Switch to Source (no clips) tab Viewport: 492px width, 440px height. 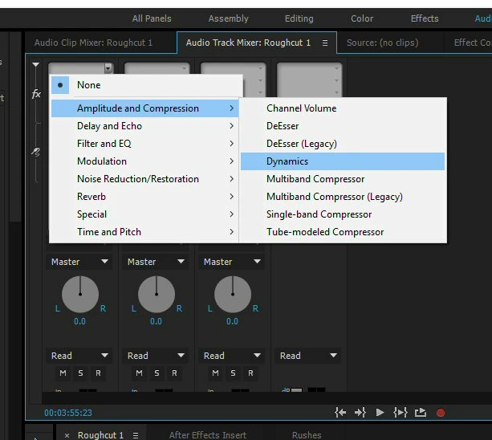point(383,43)
